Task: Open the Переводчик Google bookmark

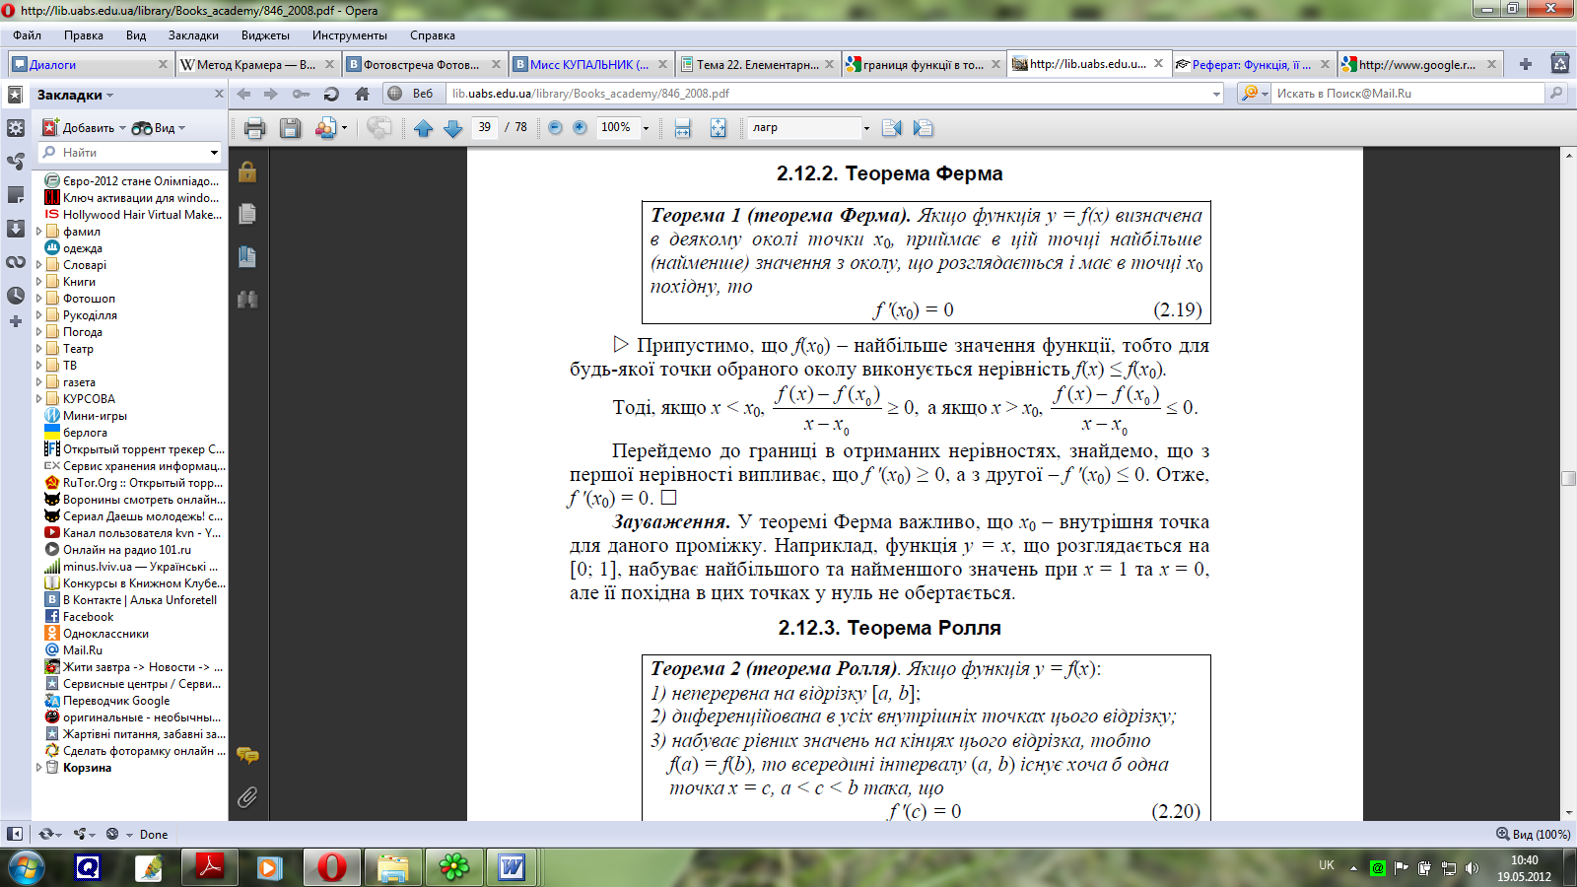Action: click(x=116, y=701)
